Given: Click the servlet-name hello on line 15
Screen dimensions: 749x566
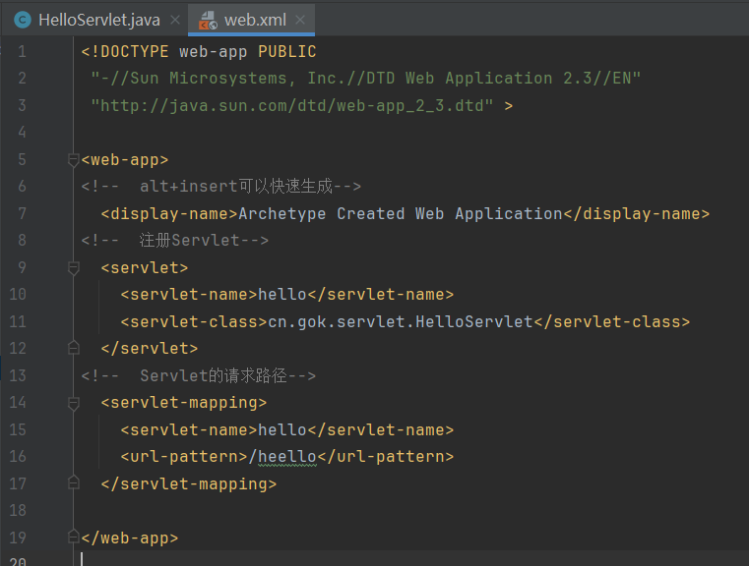Looking at the screenshot, I should 282,430.
